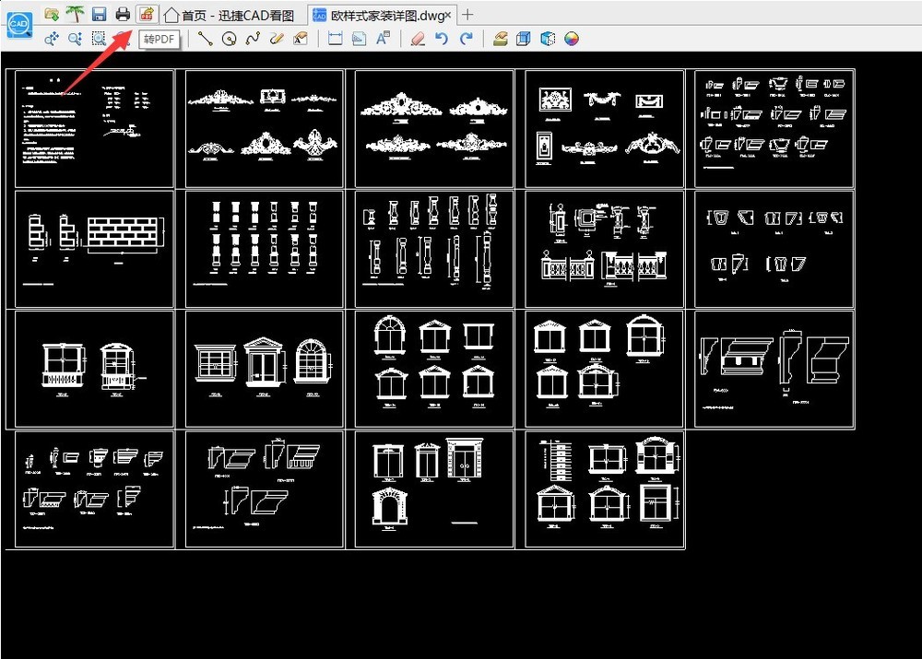
Task: Click the sheet with arched doorway drawing
Action: tap(434, 489)
